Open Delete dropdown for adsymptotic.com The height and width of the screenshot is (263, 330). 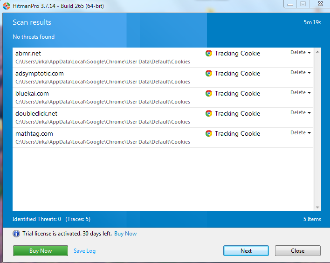point(301,72)
